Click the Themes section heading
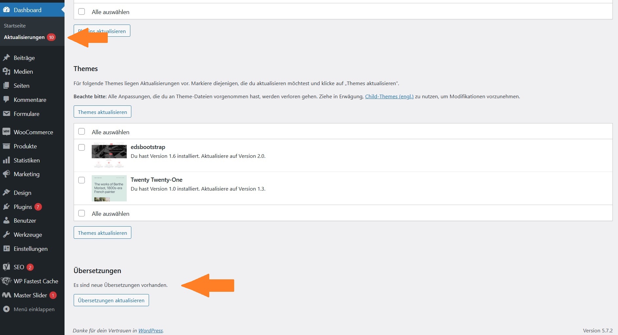Image resolution: width=618 pixels, height=335 pixels. 86,68
